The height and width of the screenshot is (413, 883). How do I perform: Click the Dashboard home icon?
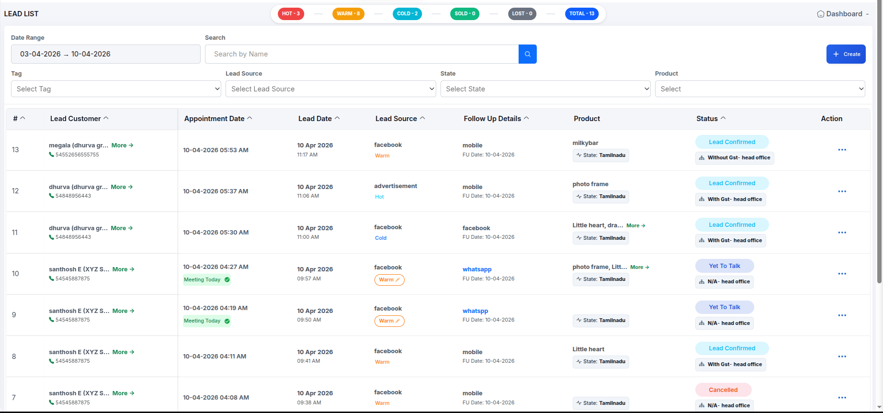pos(820,14)
